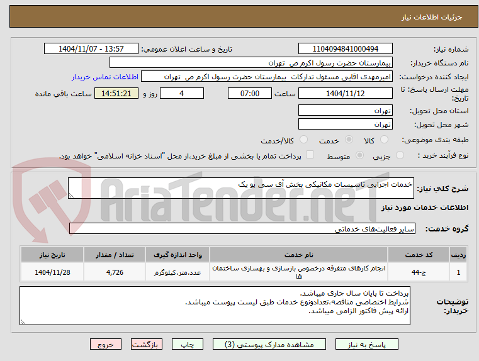Click the خروج exit button
Image resolution: width=479 pixels, height=361 pixels.
[105, 344]
